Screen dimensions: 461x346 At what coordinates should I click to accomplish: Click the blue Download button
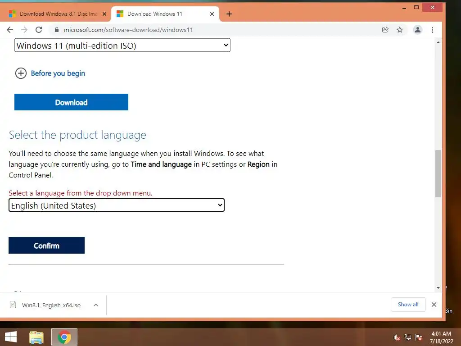71,102
